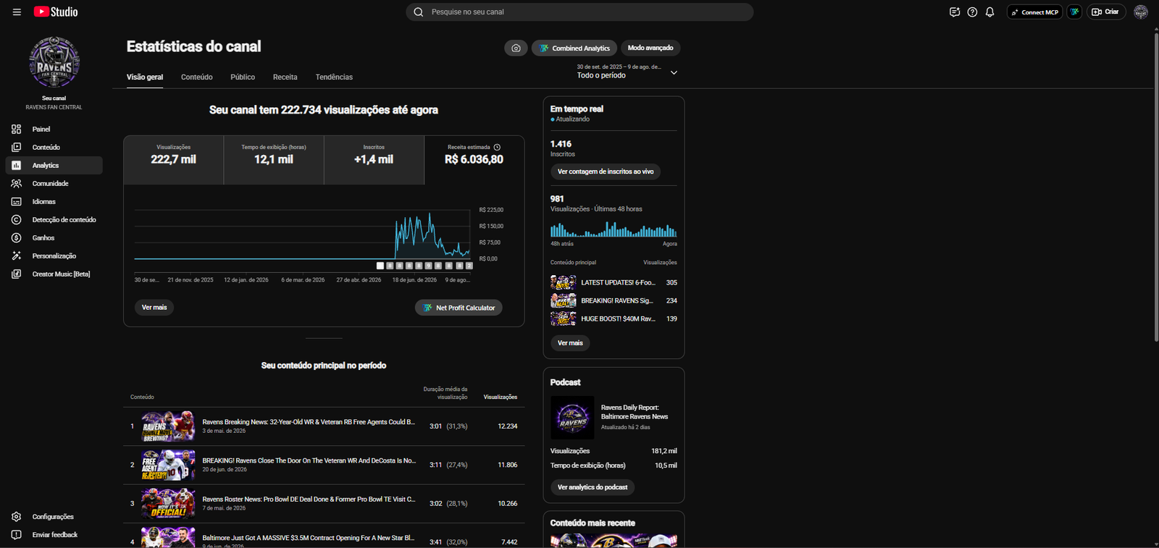Image resolution: width=1159 pixels, height=548 pixels.
Task: Open Baltimore Just Got A MASSIVE video title
Action: click(x=309, y=539)
